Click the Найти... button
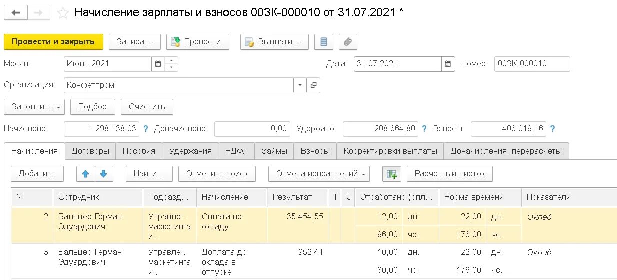This screenshot has width=617, height=280. point(149,174)
